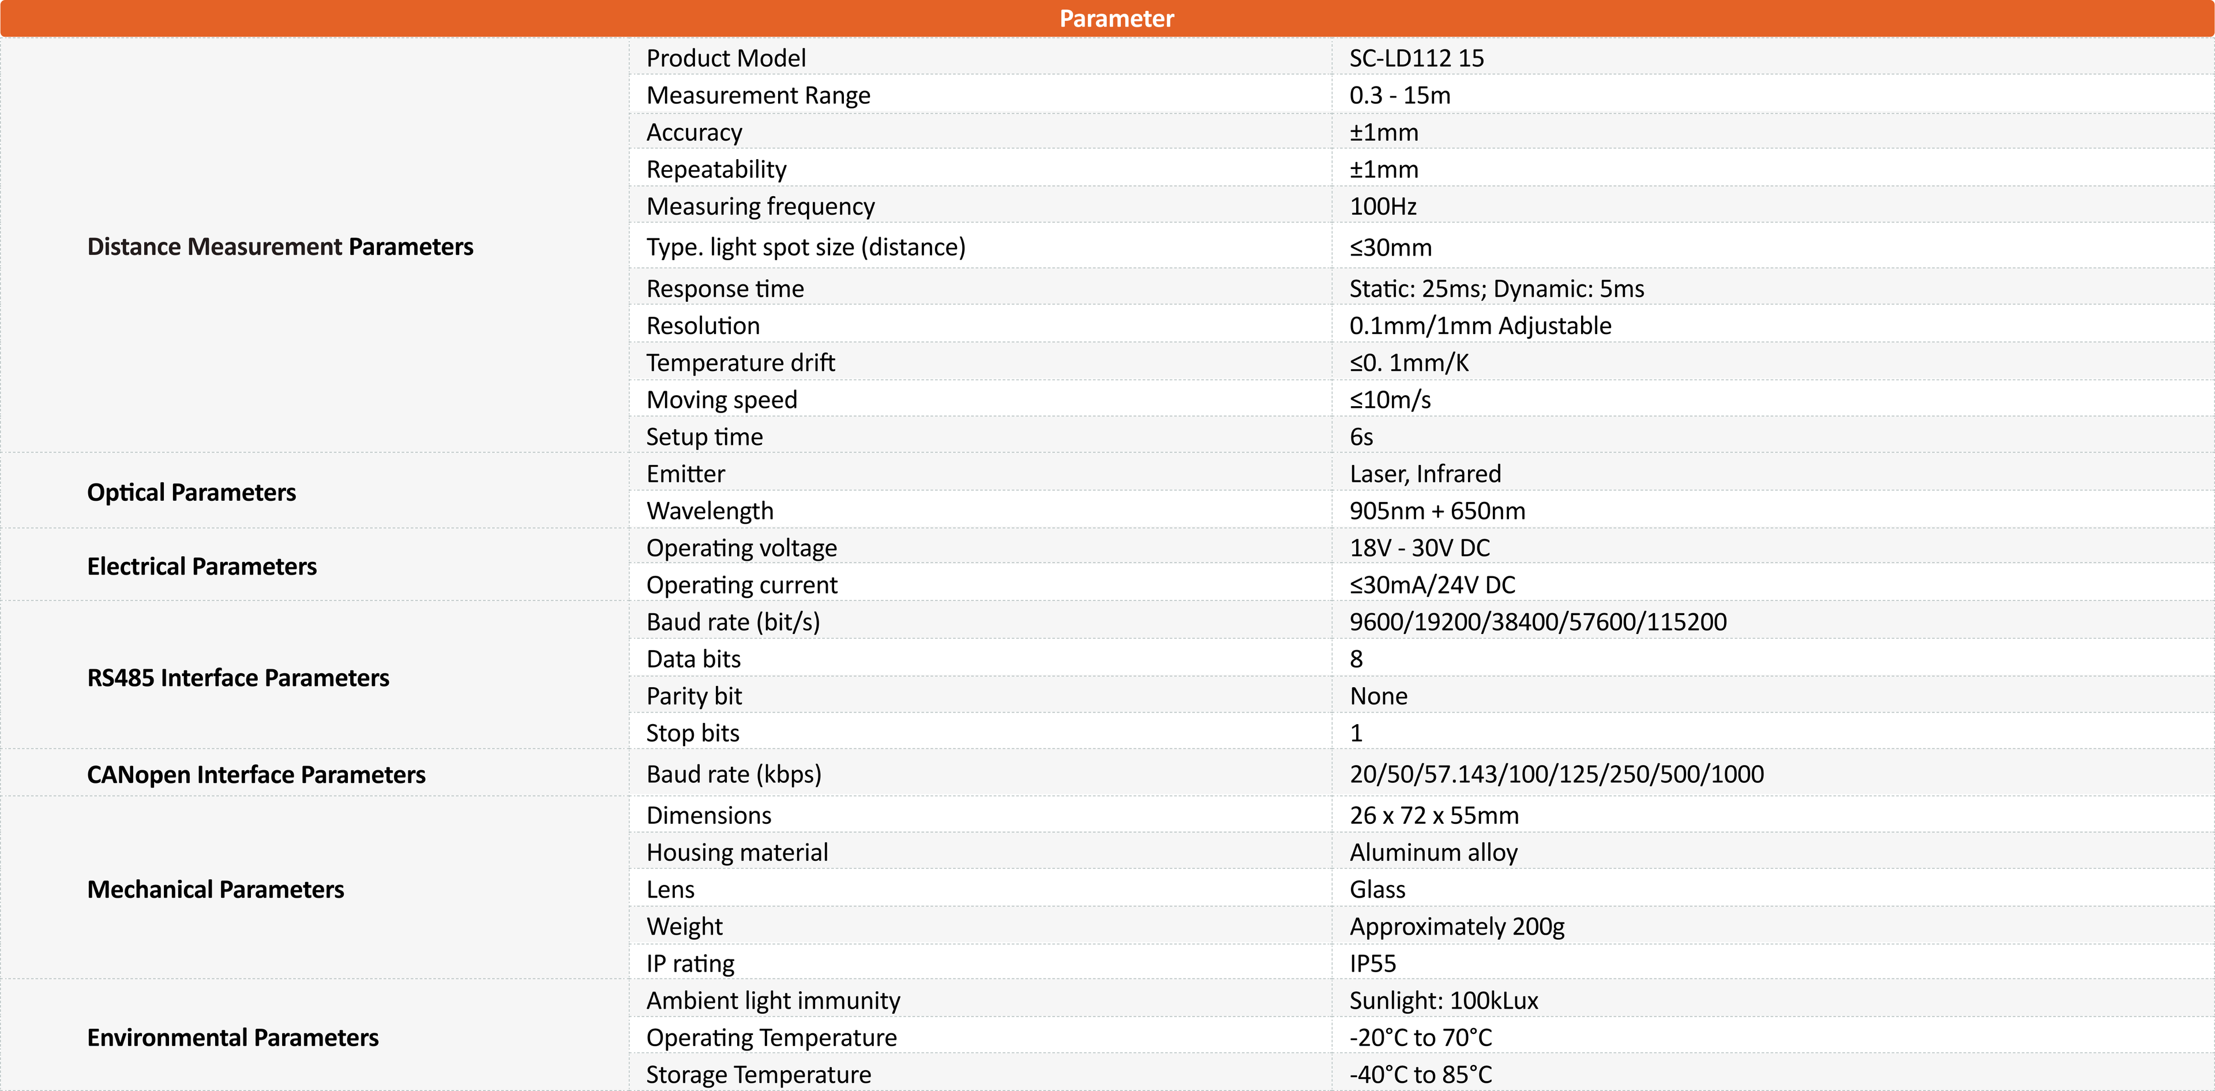Select the Wavelength value 905nm + 650nm
The width and height of the screenshot is (2215, 1091).
coord(1437,511)
